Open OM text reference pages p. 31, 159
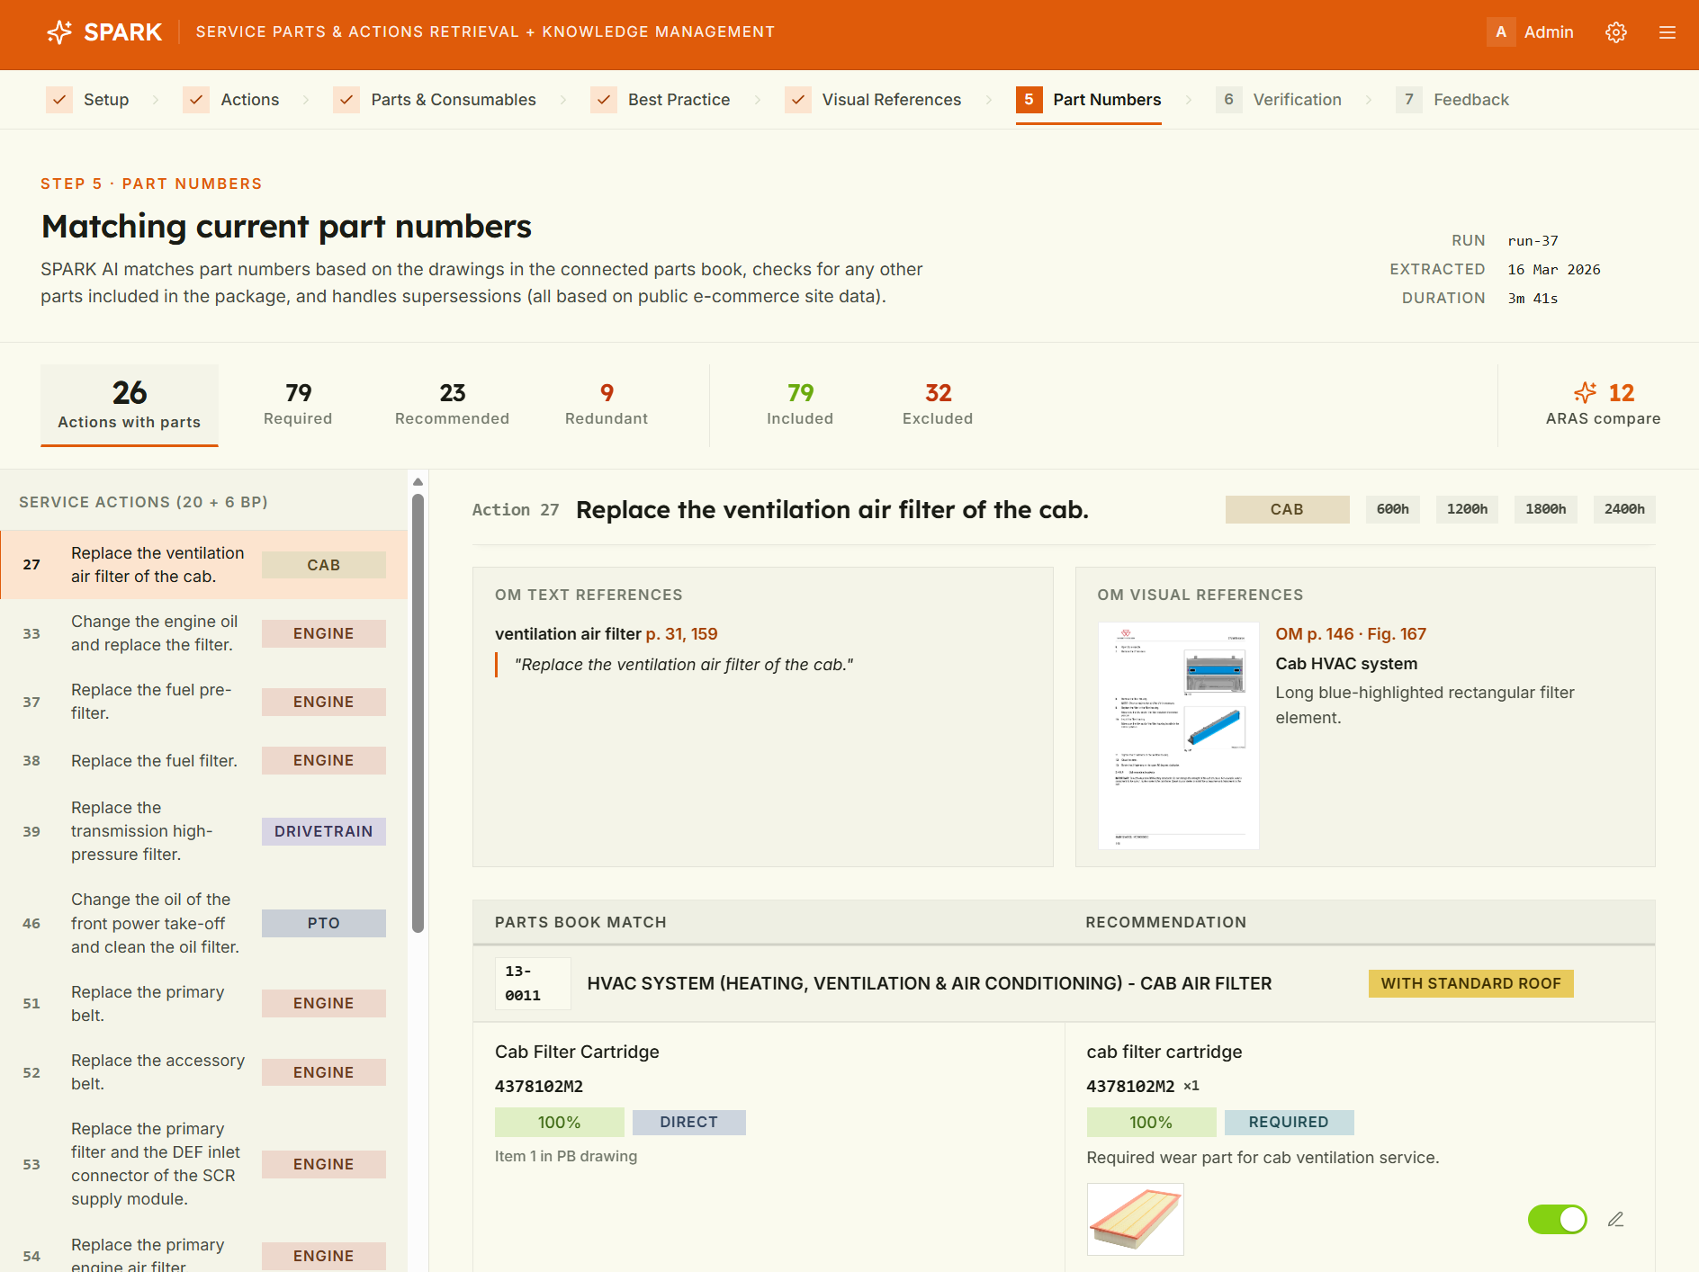Image resolution: width=1699 pixels, height=1272 pixels. [x=682, y=634]
